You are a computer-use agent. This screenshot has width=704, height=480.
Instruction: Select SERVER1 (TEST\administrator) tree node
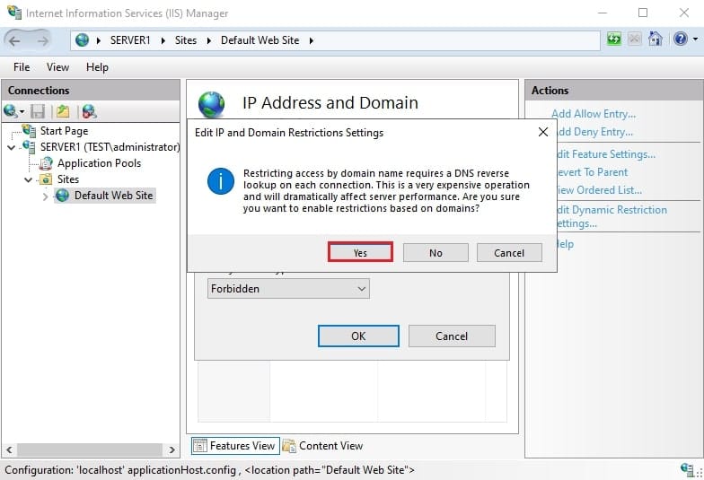point(110,147)
